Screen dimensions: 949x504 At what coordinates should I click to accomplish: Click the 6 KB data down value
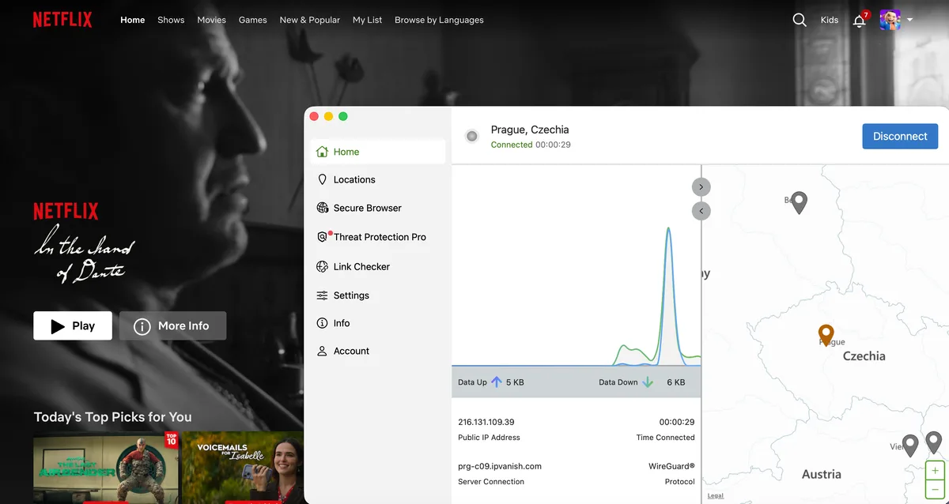pos(676,382)
